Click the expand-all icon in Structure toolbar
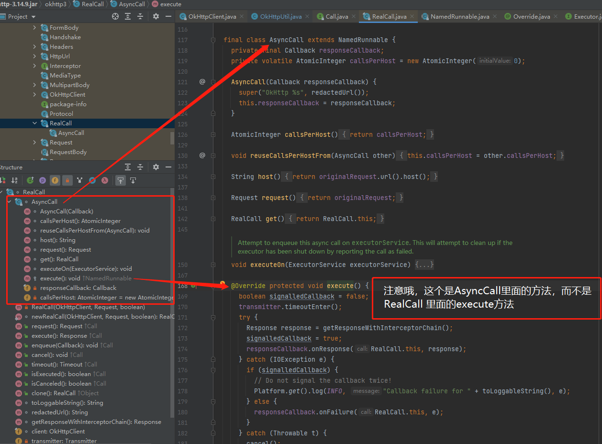This screenshot has height=444, width=602. point(127,167)
